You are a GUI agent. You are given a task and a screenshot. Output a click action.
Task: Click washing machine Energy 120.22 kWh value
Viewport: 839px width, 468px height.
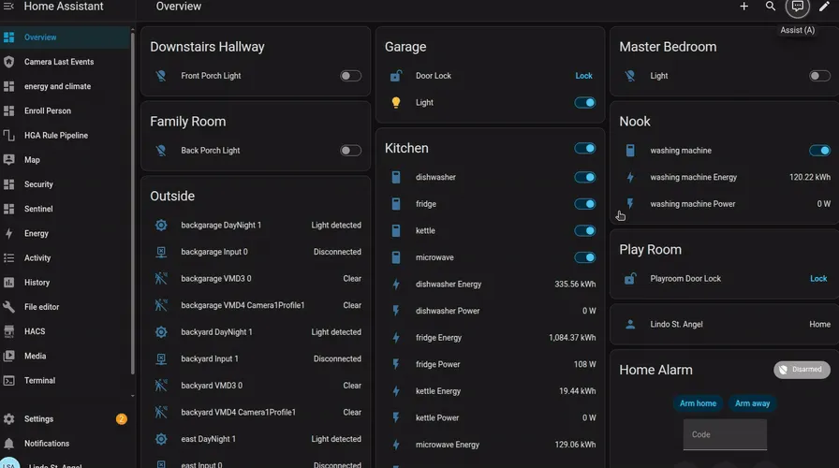(810, 177)
